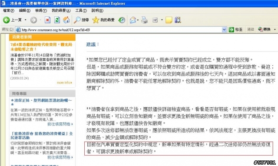Screen dimensions: 278x166
Task: Open the 說明 menu
Action: [x=97, y=10]
